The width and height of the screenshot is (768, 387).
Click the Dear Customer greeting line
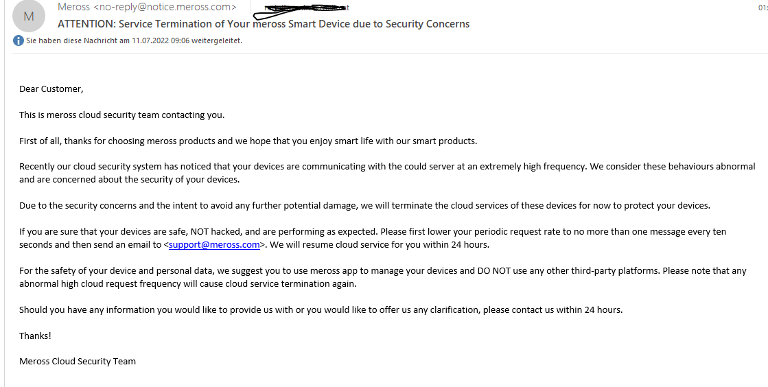51,89
